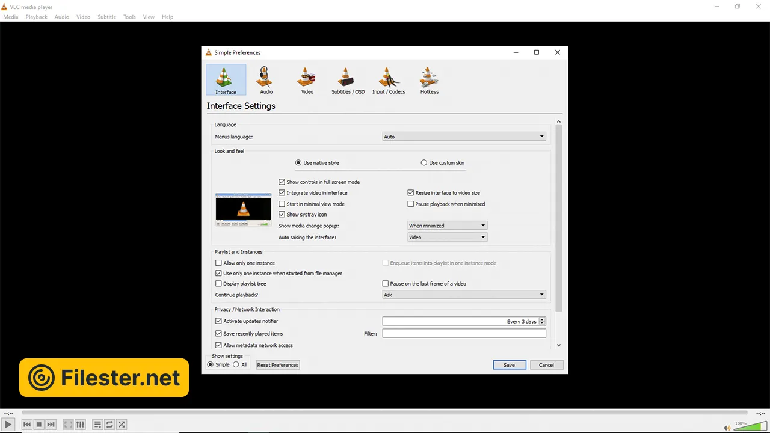770x433 pixels.
Task: Open the Audio preferences category
Action: (x=266, y=80)
